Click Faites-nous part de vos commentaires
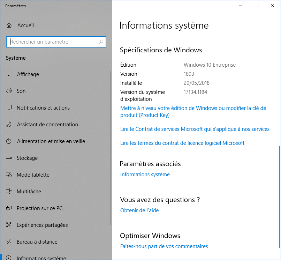Image resolution: width=281 pixels, height=260 pixels. [164, 246]
